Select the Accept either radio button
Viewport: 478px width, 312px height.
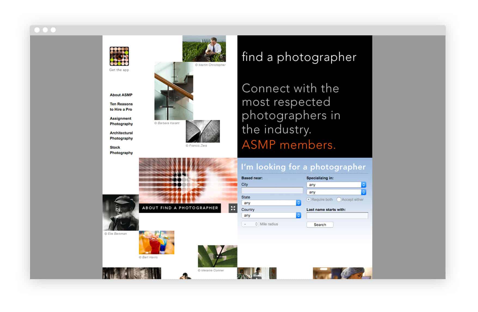(339, 199)
